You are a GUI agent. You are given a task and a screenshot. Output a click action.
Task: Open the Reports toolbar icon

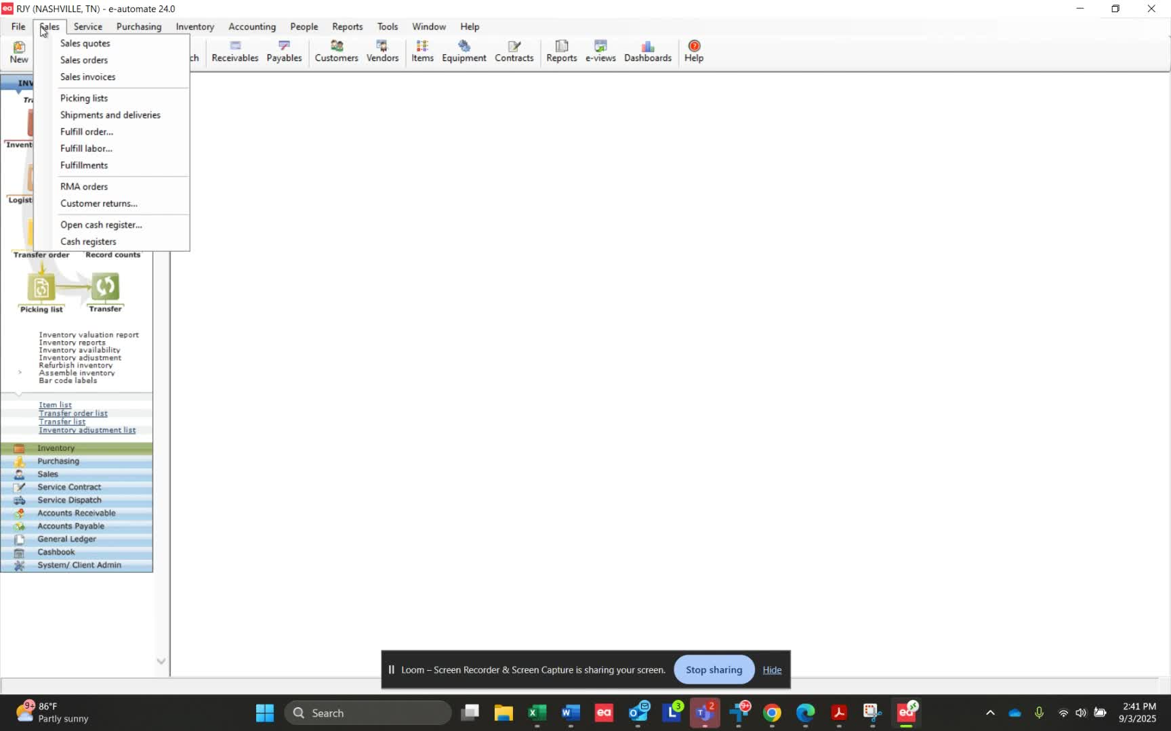pos(561,51)
